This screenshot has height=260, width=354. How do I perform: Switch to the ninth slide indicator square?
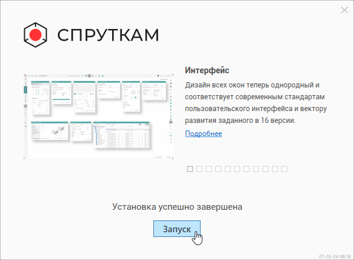(265, 169)
